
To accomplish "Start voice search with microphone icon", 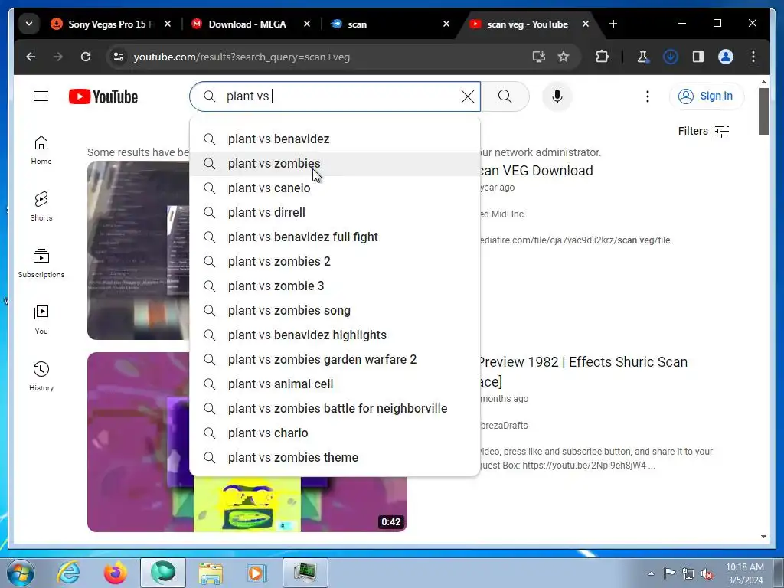I will tap(557, 96).
